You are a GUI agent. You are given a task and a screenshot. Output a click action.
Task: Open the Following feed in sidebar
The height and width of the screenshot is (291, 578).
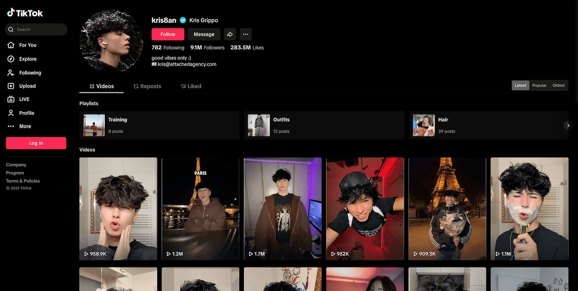30,73
